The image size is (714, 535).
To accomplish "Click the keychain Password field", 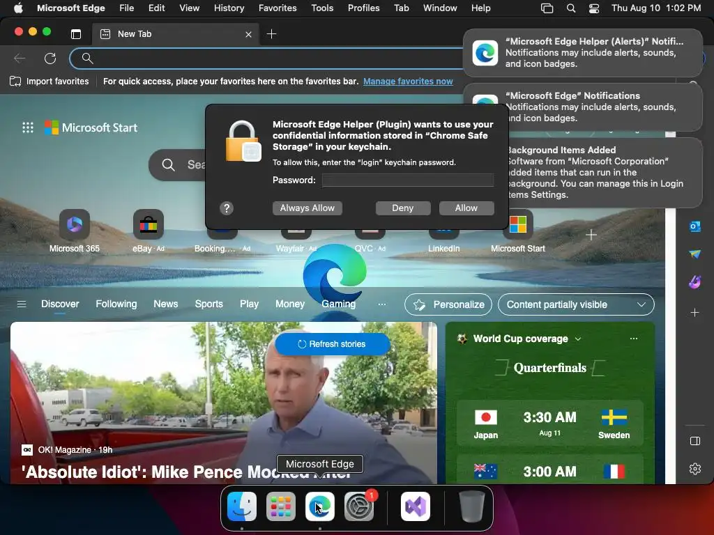I will [408, 180].
